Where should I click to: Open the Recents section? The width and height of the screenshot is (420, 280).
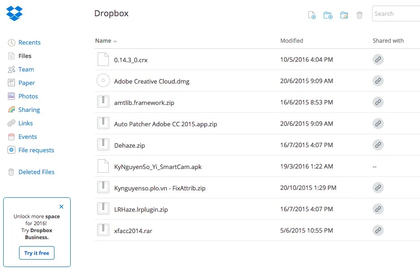pos(29,42)
